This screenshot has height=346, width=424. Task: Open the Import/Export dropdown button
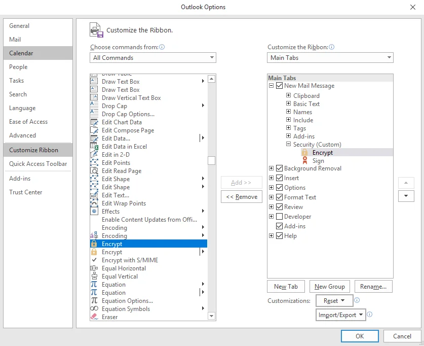tap(341, 315)
